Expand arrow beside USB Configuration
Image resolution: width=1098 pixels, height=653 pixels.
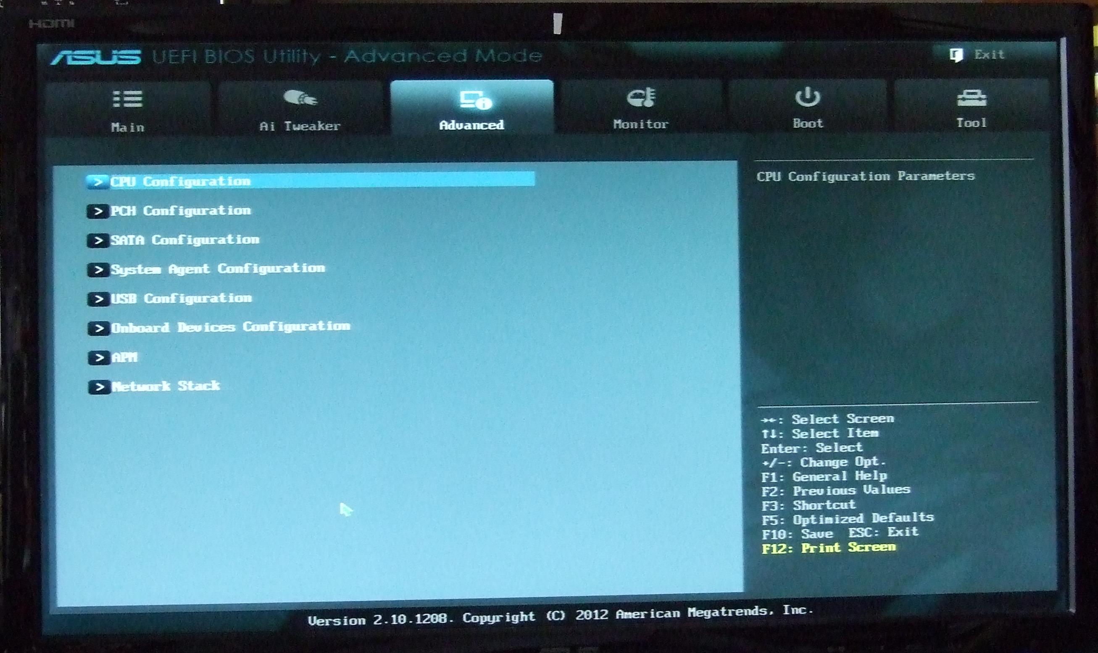[x=98, y=299]
